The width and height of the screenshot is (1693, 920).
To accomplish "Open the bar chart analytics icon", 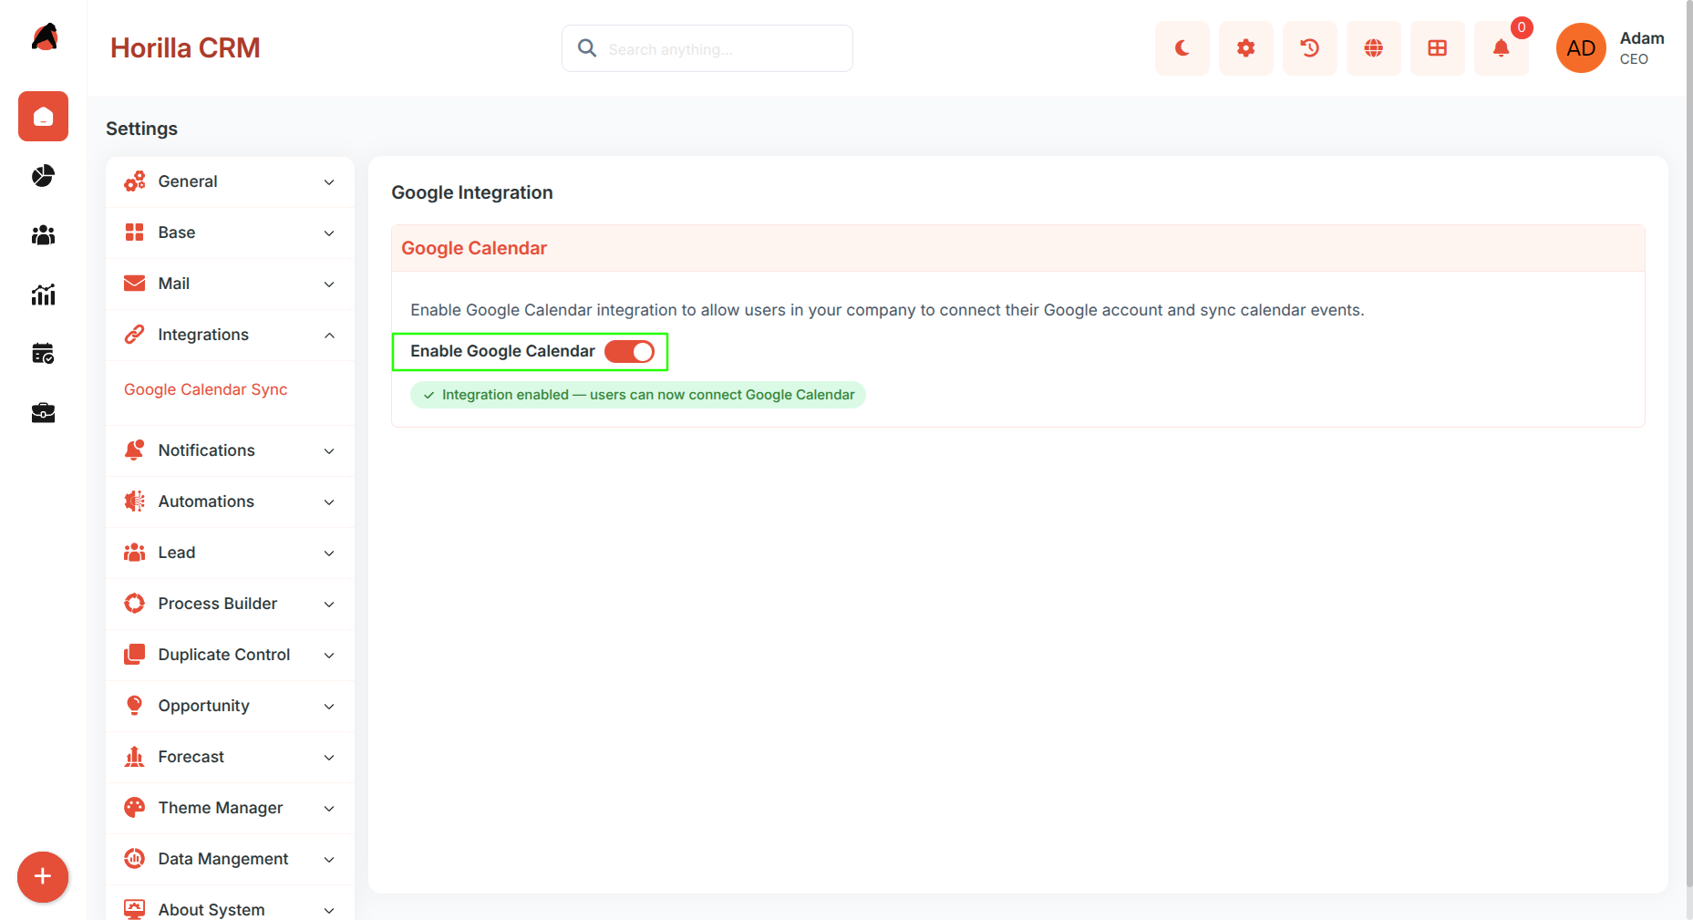I will pyautogui.click(x=43, y=295).
